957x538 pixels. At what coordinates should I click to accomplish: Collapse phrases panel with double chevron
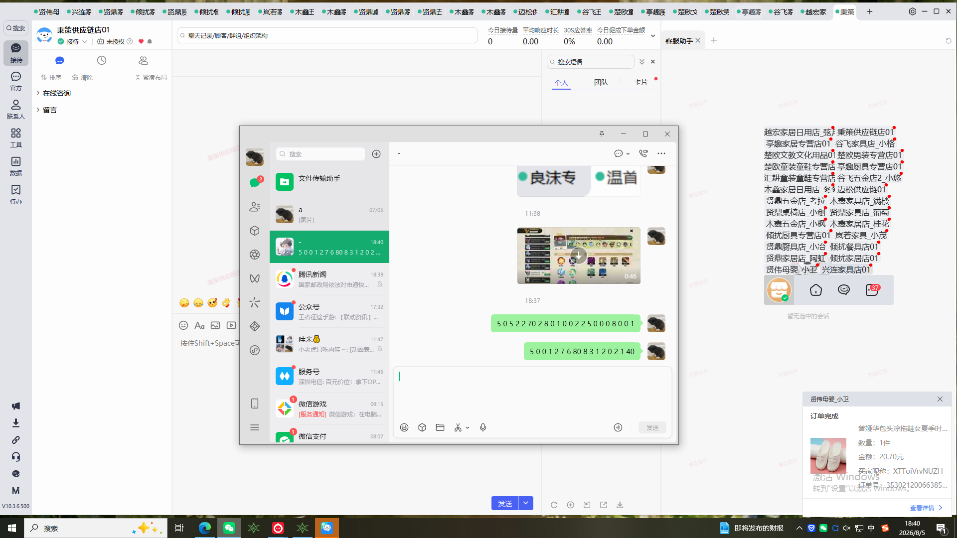642,62
